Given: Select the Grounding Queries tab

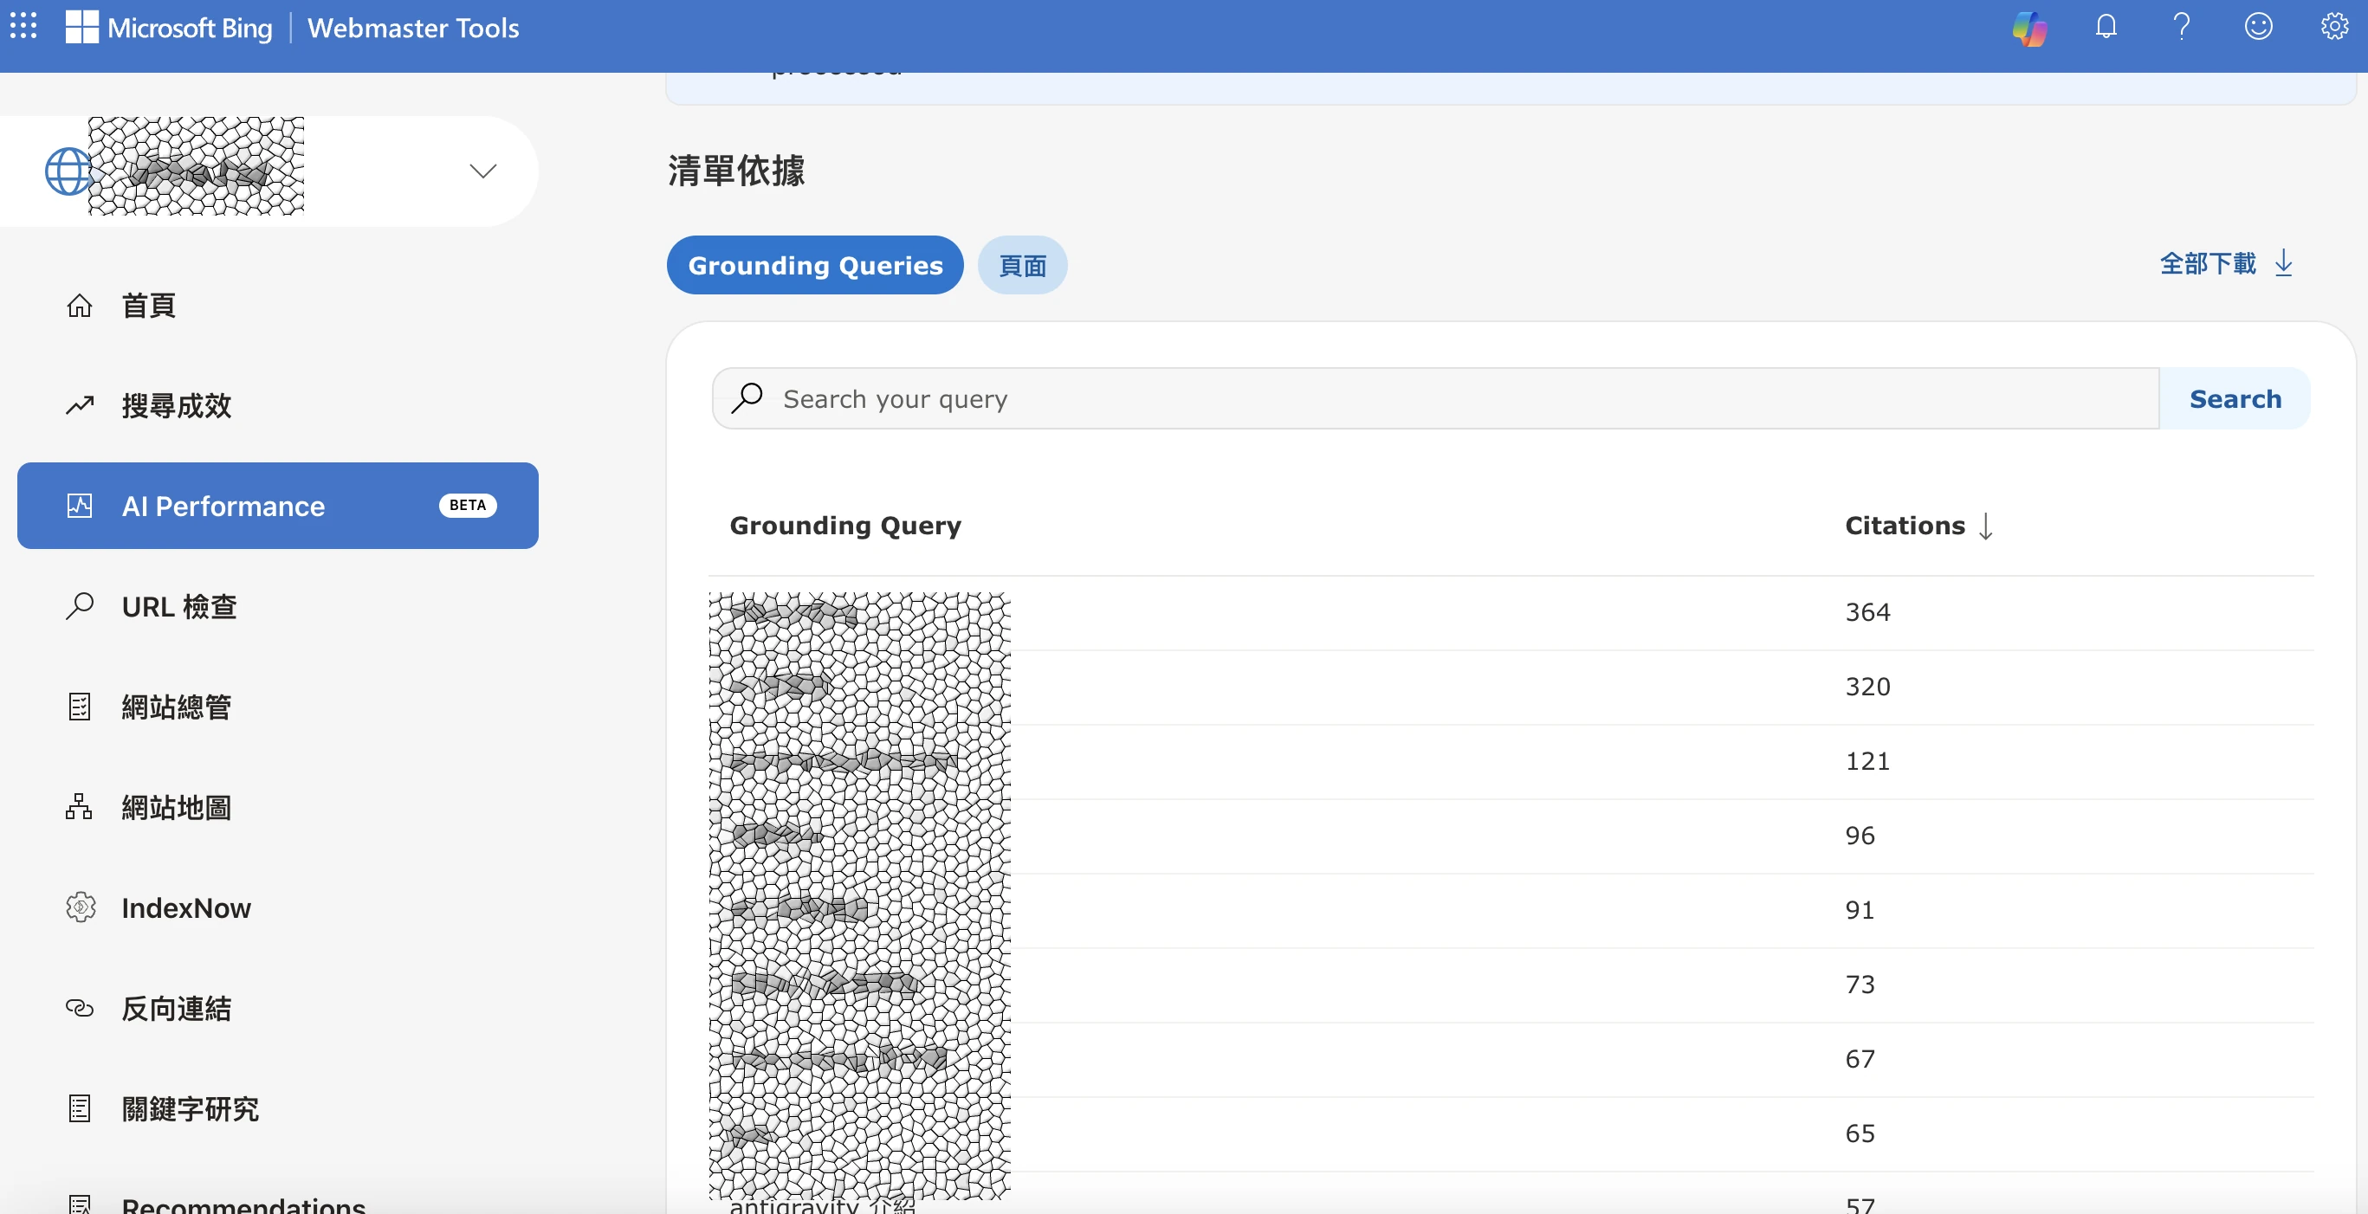Looking at the screenshot, I should 814,265.
